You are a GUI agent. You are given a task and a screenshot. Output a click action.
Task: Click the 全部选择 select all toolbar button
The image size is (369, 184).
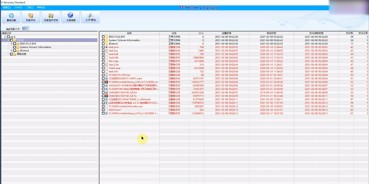pos(71,17)
